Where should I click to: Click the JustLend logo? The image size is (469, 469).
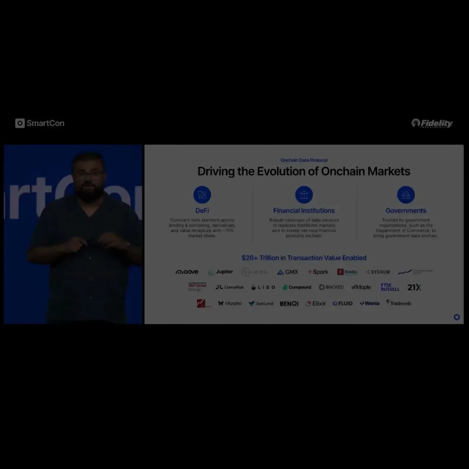(261, 303)
